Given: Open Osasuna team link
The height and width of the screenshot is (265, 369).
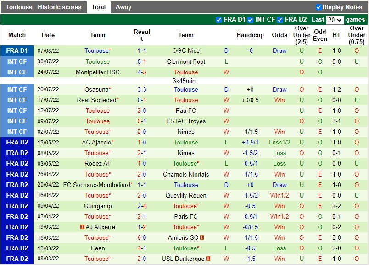Looking at the screenshot, I should click(96, 89).
